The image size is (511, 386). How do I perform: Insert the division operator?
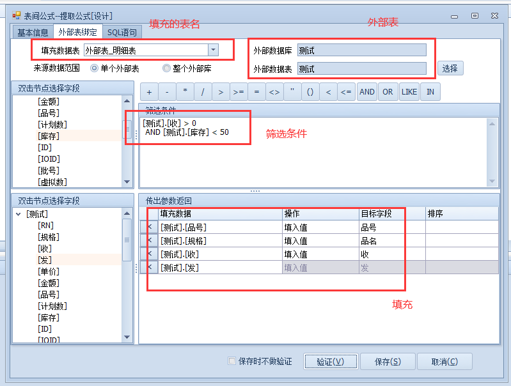click(203, 92)
